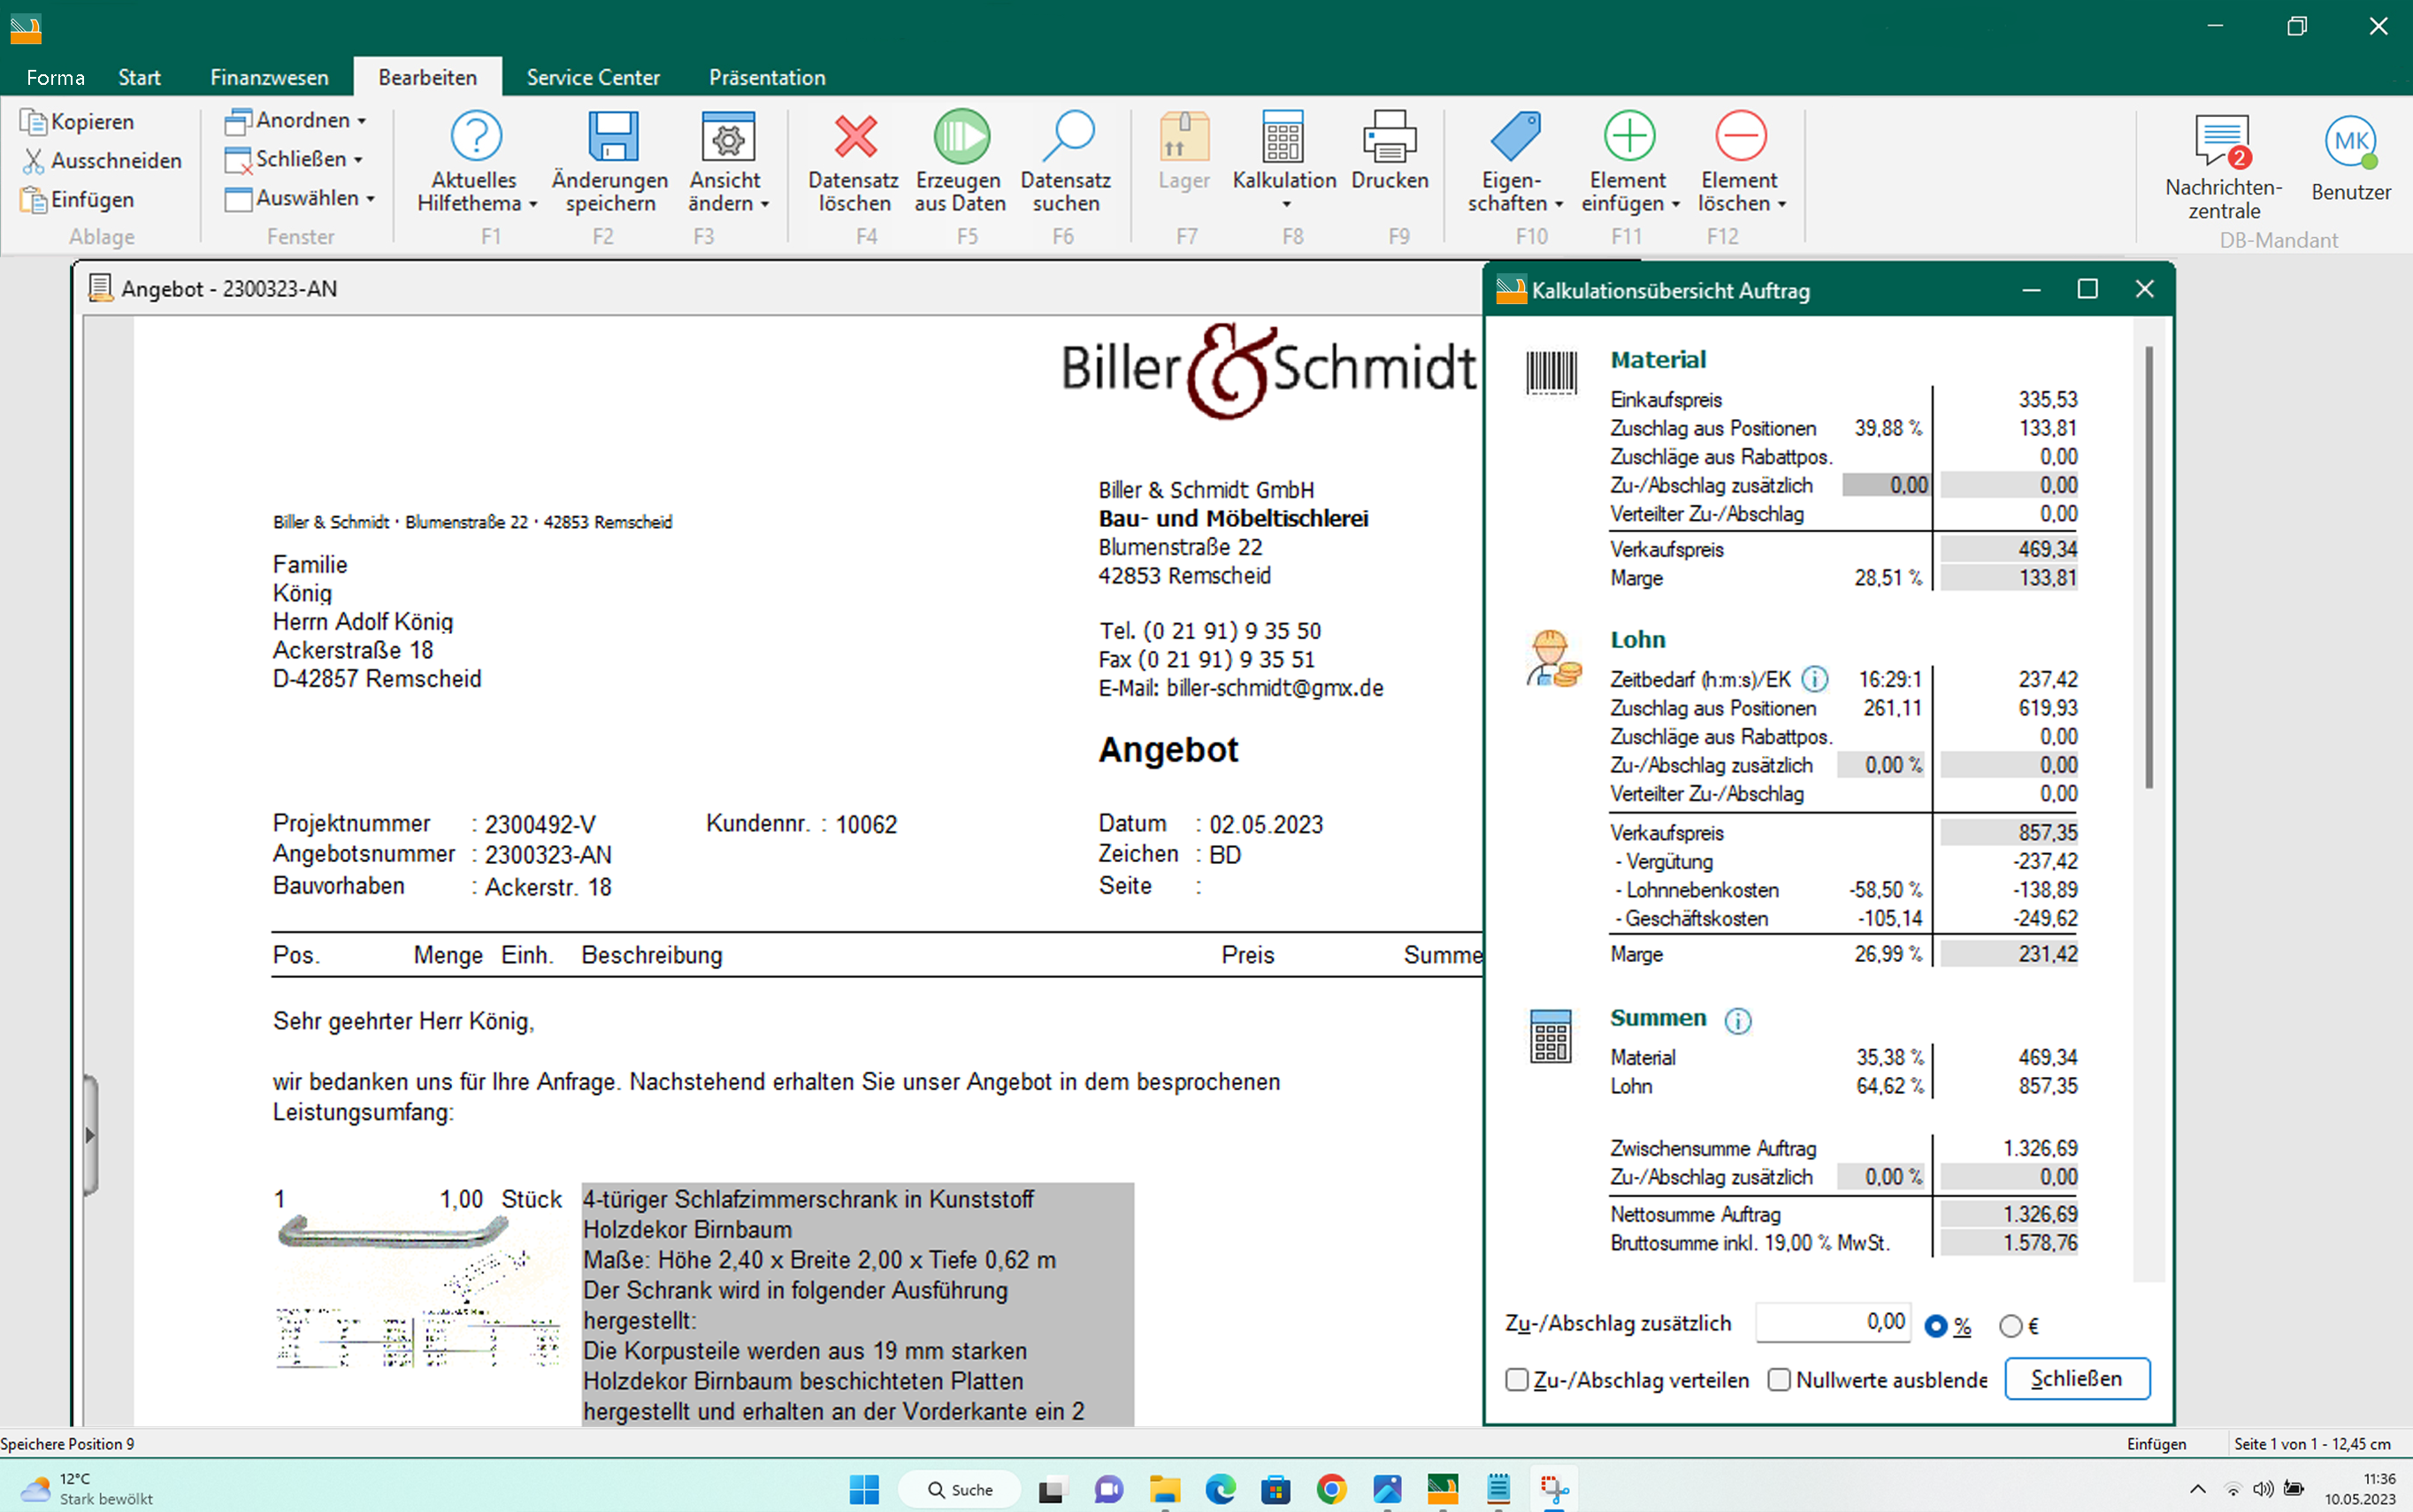Image resolution: width=2413 pixels, height=1512 pixels.
Task: Click Lohn Zu-/Abschlag zusätzlich percent field
Action: [x=1881, y=766]
